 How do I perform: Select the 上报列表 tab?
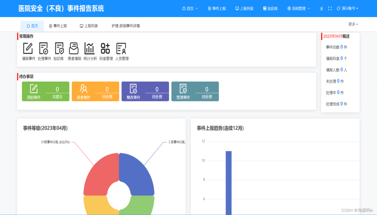(x=89, y=26)
